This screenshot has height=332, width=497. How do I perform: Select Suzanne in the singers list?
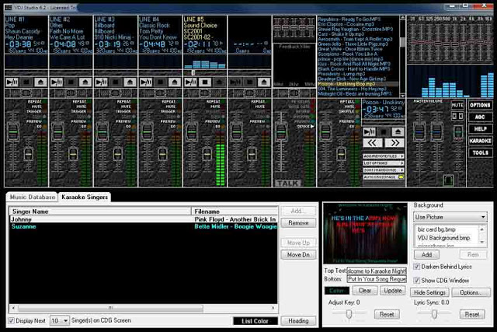[144, 226]
